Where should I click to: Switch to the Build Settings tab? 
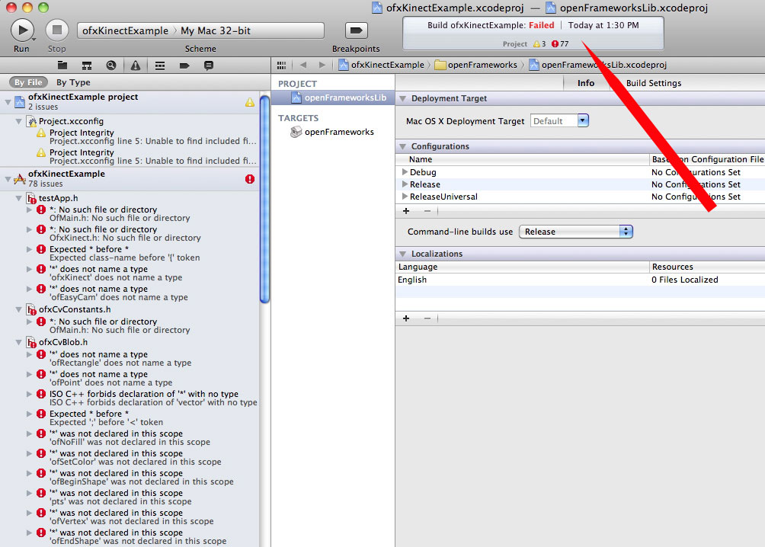[654, 83]
